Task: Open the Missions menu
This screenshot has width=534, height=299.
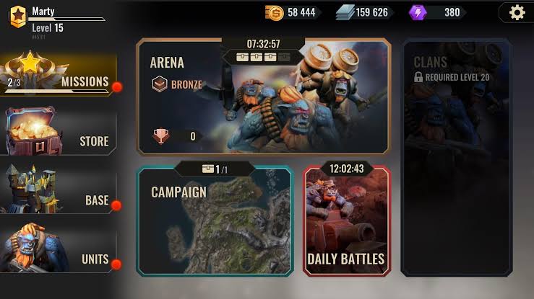Action: tap(59, 75)
